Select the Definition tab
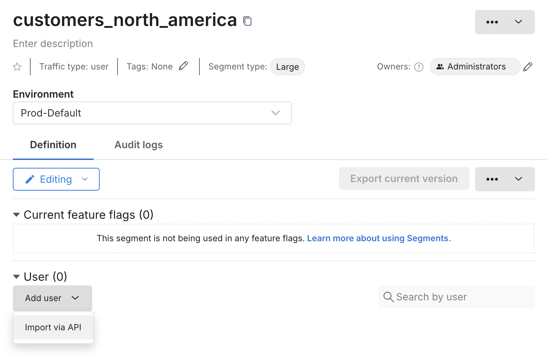This screenshot has height=357, width=547. 53,145
